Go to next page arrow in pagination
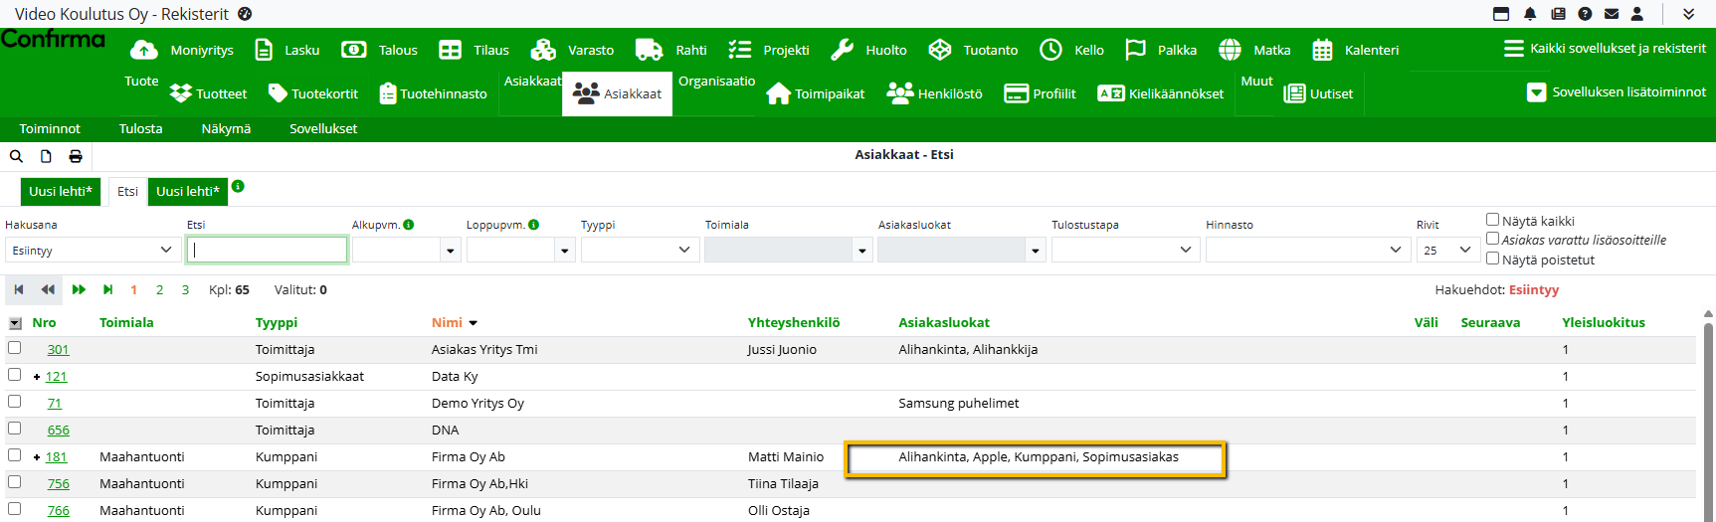This screenshot has width=1716, height=522. [79, 289]
